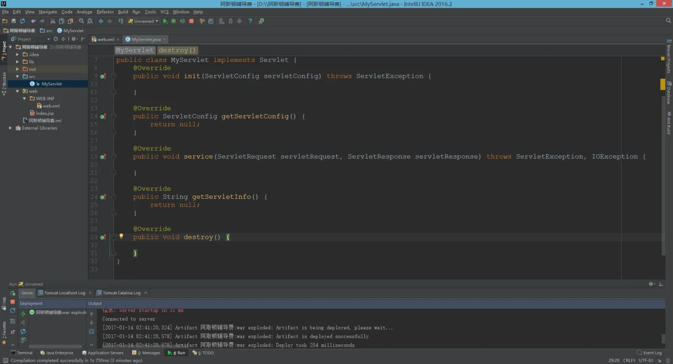Viewport: 673px width, 364px height.
Task: Open the Application Servers tool window
Action: coord(103,353)
